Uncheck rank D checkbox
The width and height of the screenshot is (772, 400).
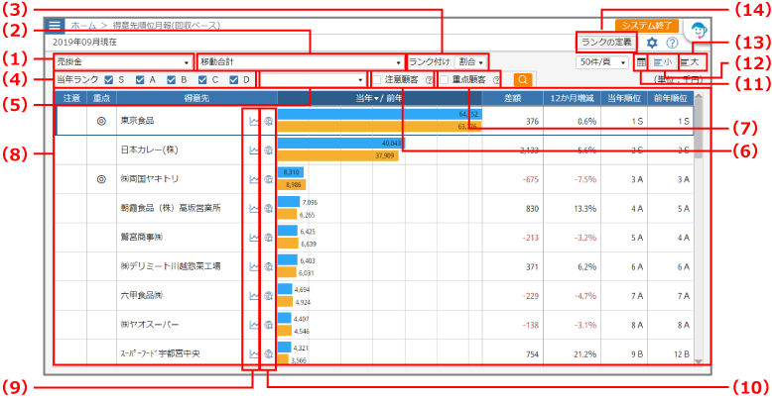(234, 79)
